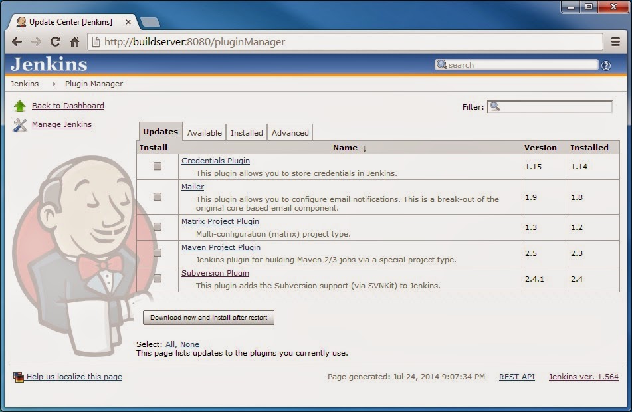Image resolution: width=632 pixels, height=412 pixels.
Task: Click Download now and install after restart
Action: [x=209, y=317]
